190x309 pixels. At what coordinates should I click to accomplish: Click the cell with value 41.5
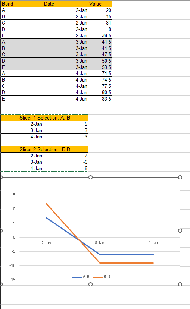coord(100,42)
